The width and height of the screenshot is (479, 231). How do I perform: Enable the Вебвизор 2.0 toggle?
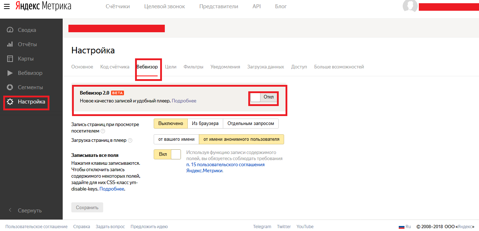(264, 97)
